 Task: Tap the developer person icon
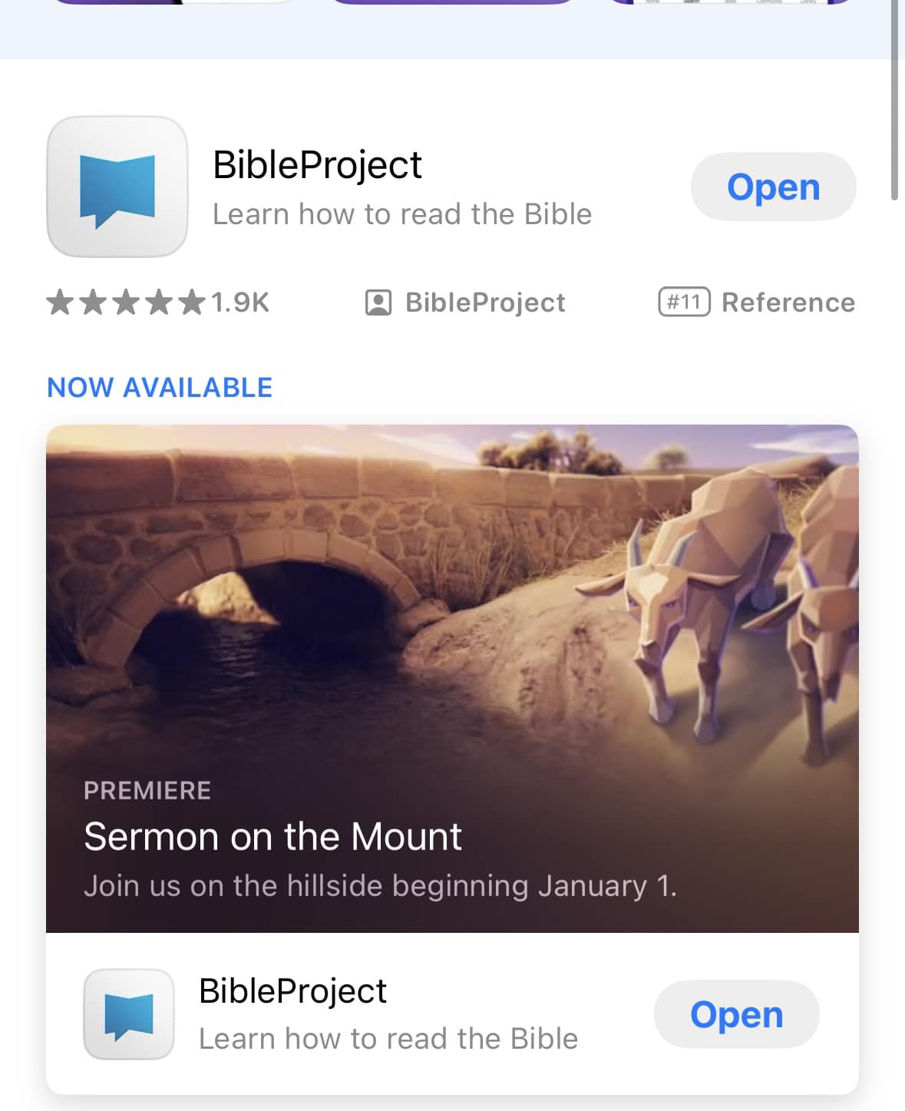pyautogui.click(x=378, y=303)
